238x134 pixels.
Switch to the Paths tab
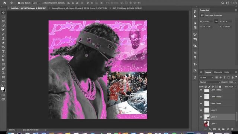point(226,72)
